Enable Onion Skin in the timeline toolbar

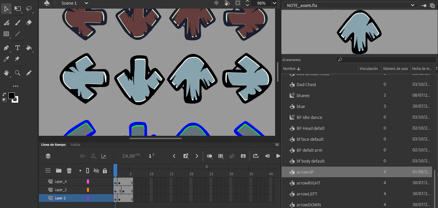coord(209,156)
